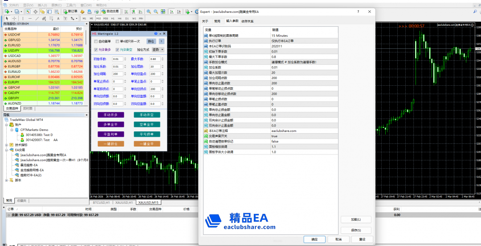Switch to the 常用 tab in Expert dialog
The width and height of the screenshot is (481, 246).
pyautogui.click(x=217, y=21)
